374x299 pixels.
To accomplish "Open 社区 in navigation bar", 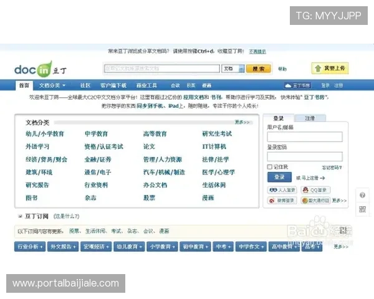I will tap(85, 85).
